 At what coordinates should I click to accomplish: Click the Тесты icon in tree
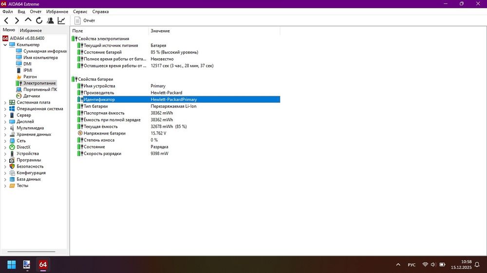click(12, 186)
